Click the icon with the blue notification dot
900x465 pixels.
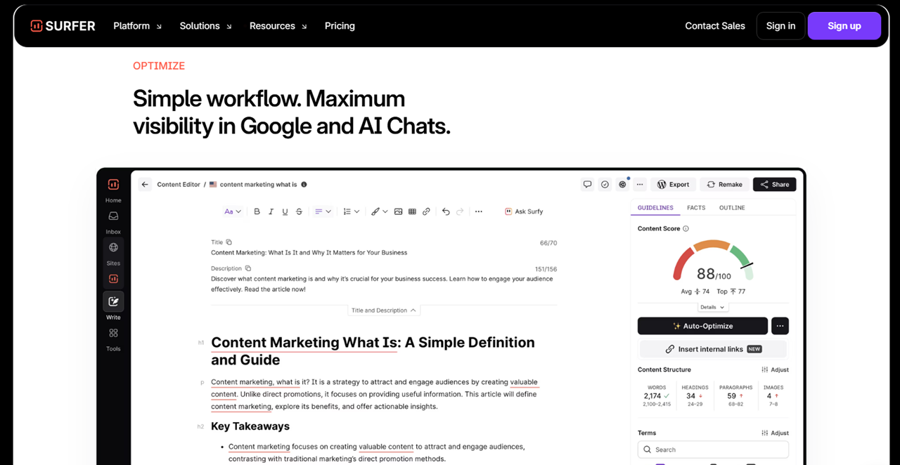[x=622, y=185]
